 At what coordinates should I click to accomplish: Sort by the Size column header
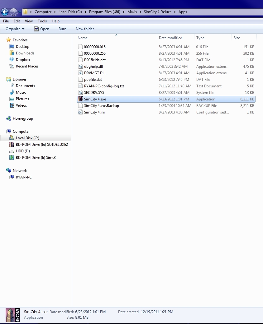[237, 38]
